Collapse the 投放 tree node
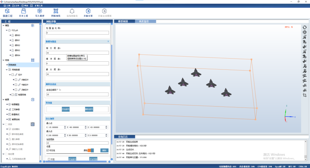This screenshot has width=310, height=168. [3, 124]
